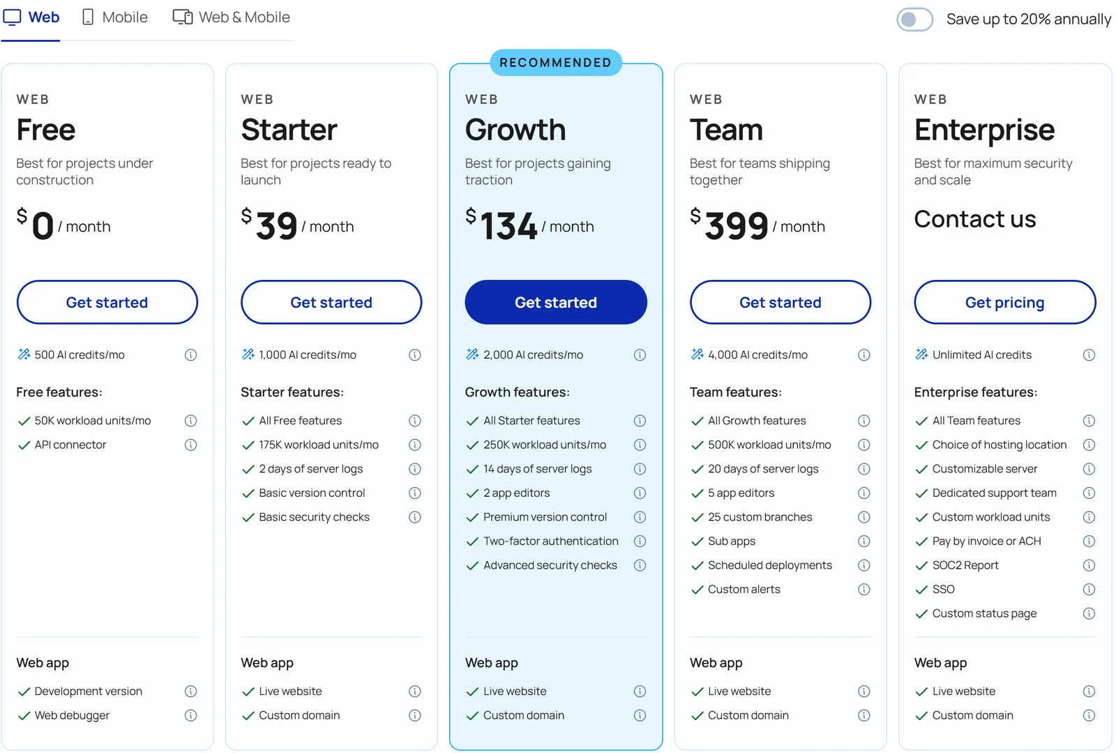This screenshot has width=1116, height=753.
Task: Show info for Customizable server
Action: coord(1089,469)
